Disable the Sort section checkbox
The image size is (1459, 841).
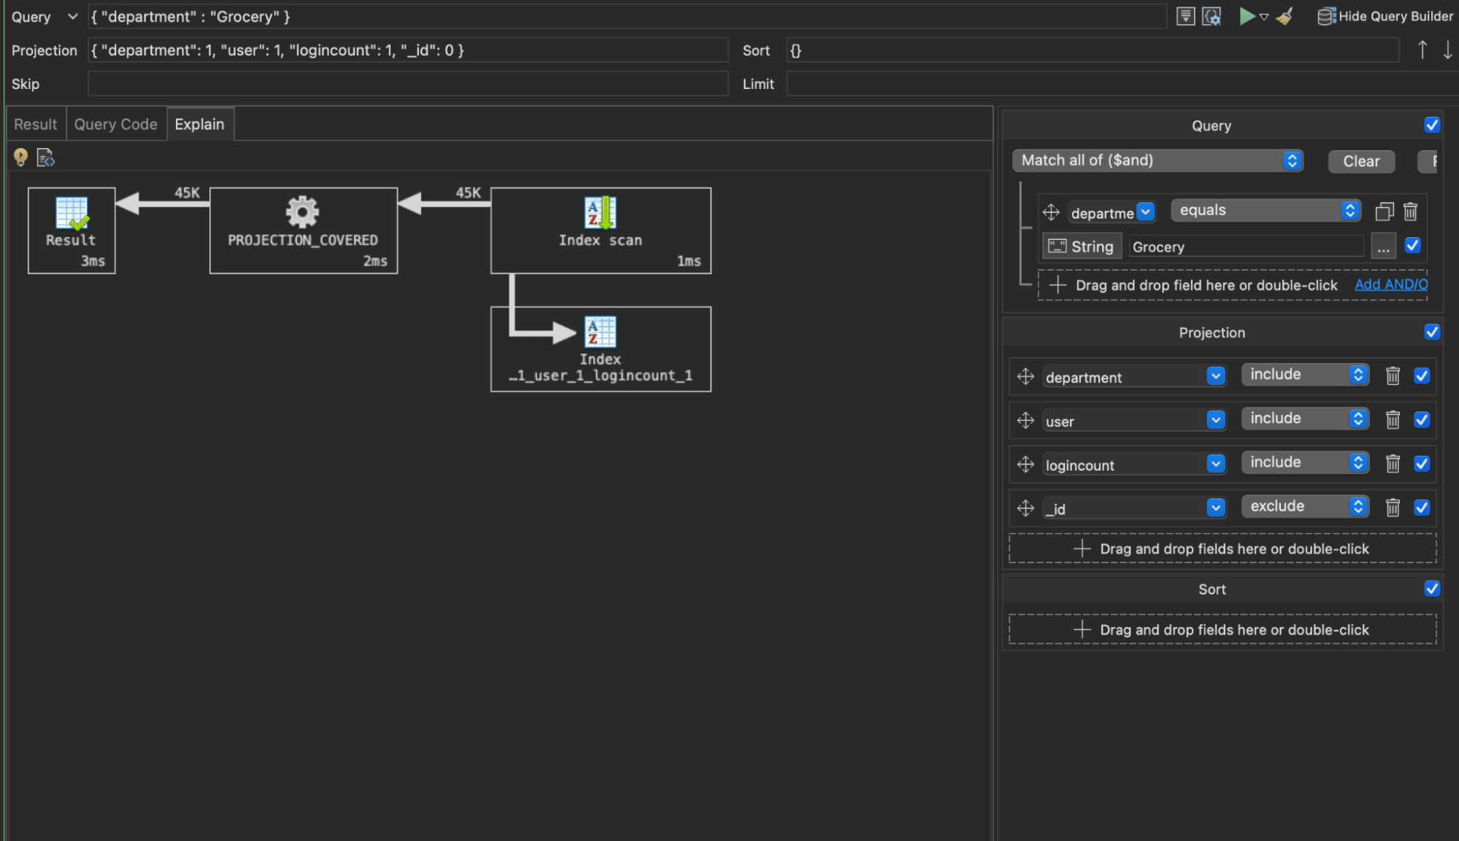(1433, 588)
